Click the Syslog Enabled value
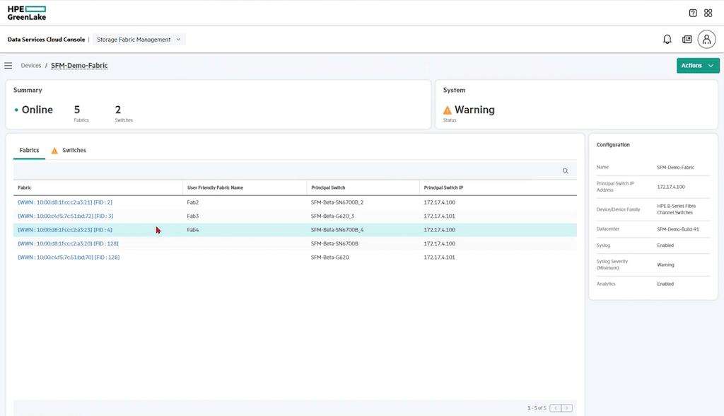 tap(665, 245)
